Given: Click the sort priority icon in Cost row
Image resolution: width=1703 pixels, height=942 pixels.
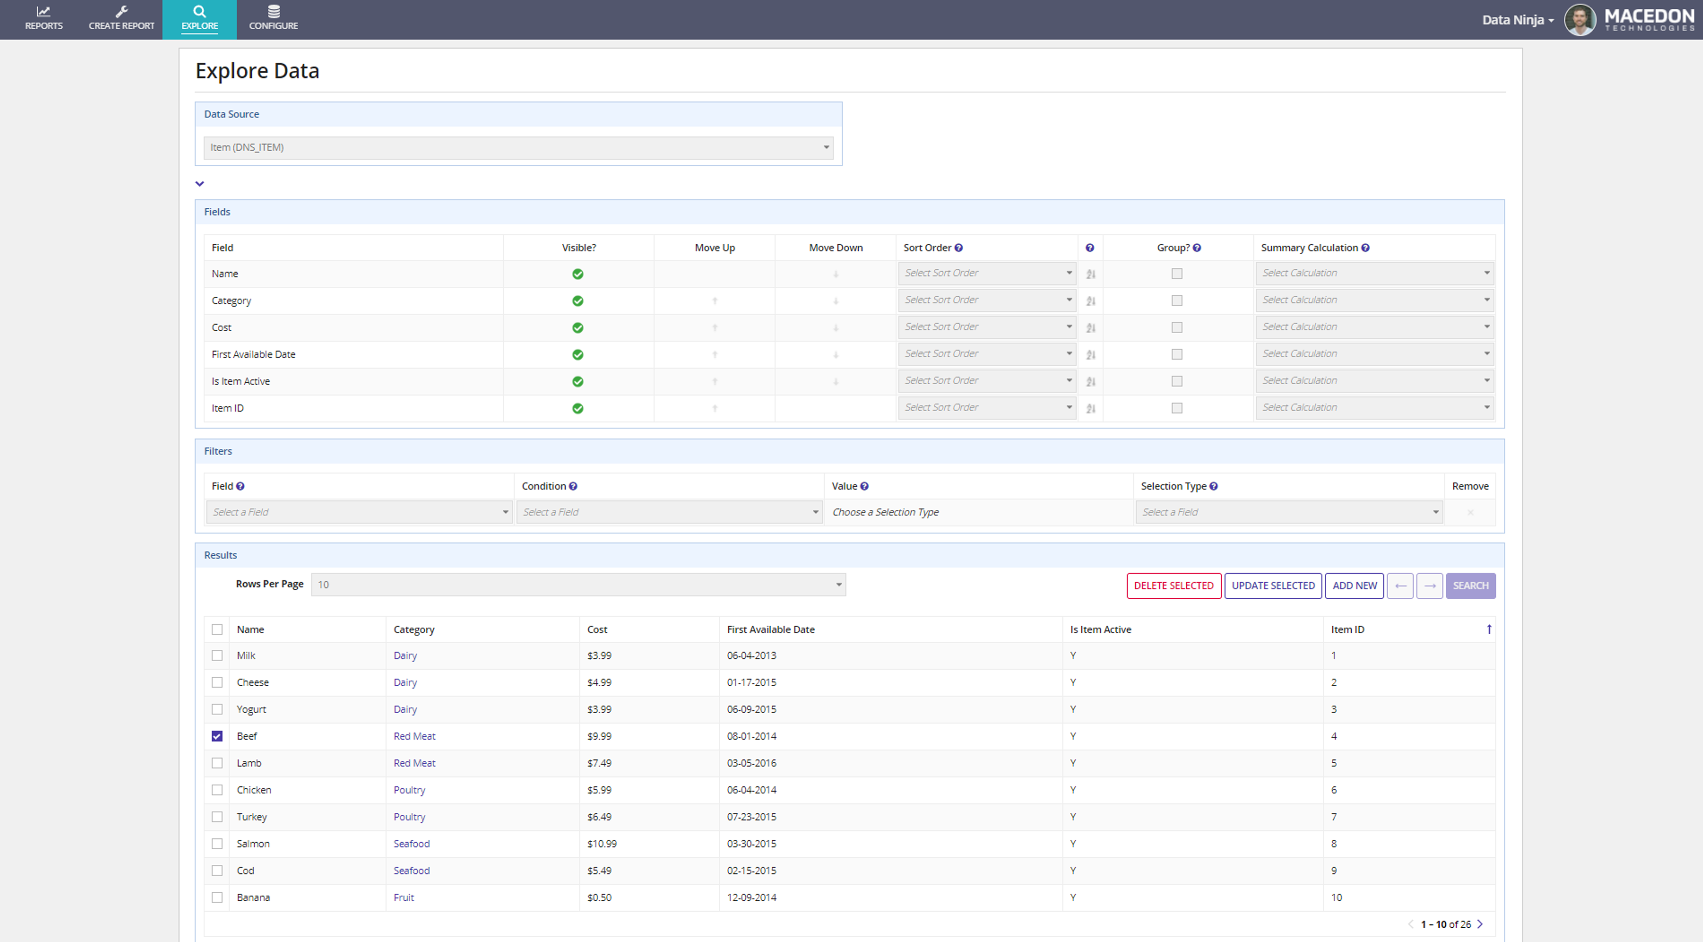Looking at the screenshot, I should click(x=1091, y=328).
